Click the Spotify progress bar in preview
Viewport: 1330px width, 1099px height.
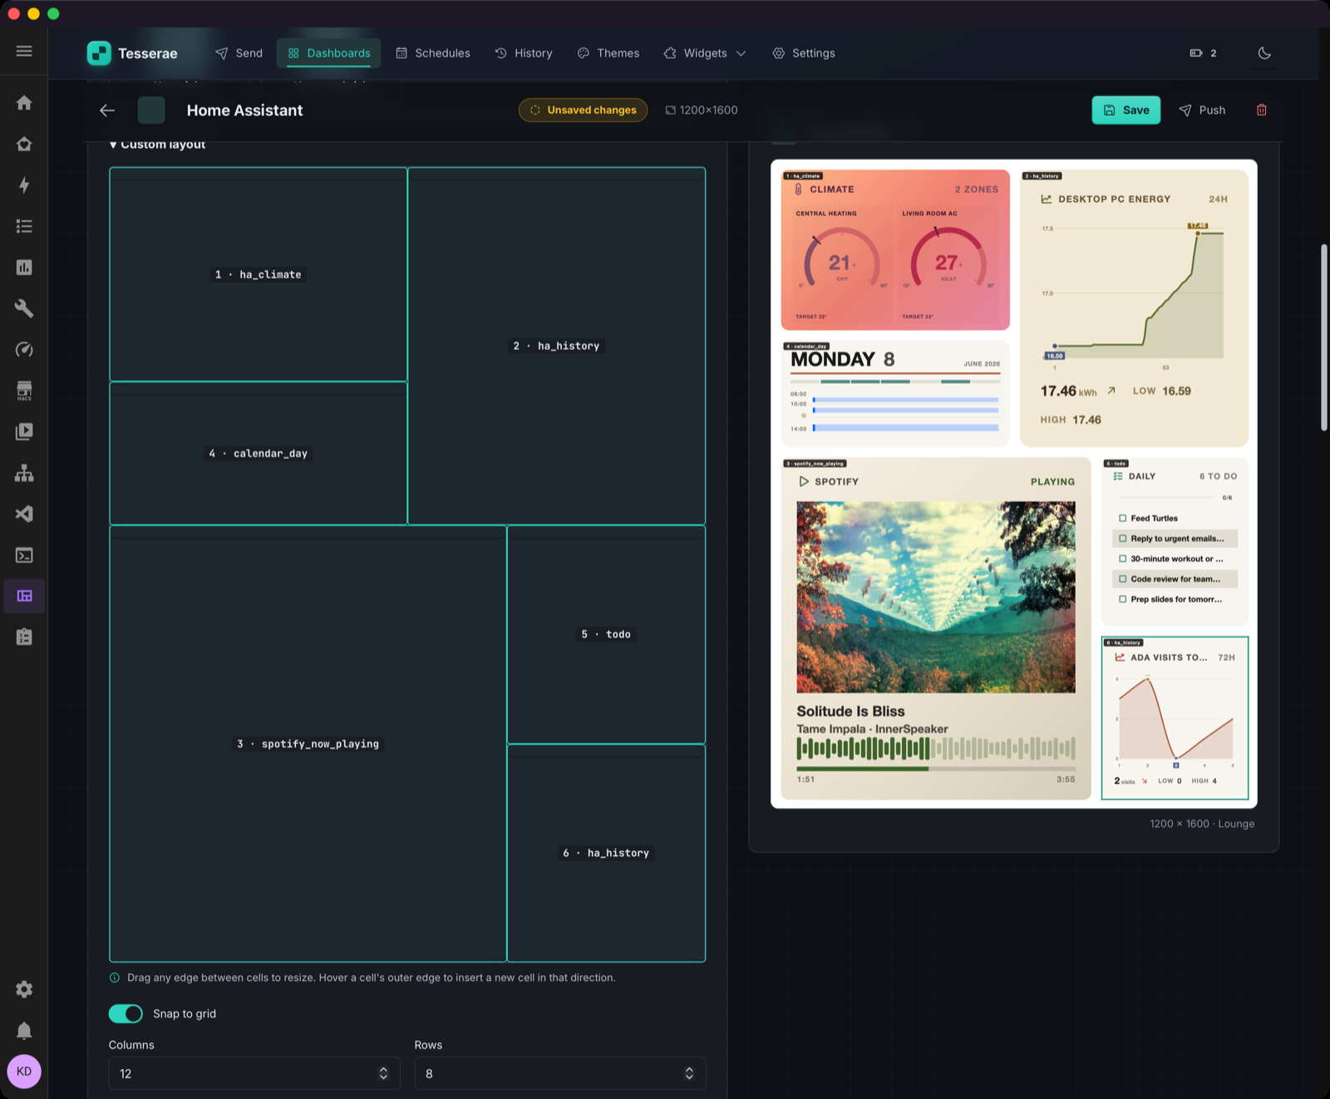click(936, 769)
